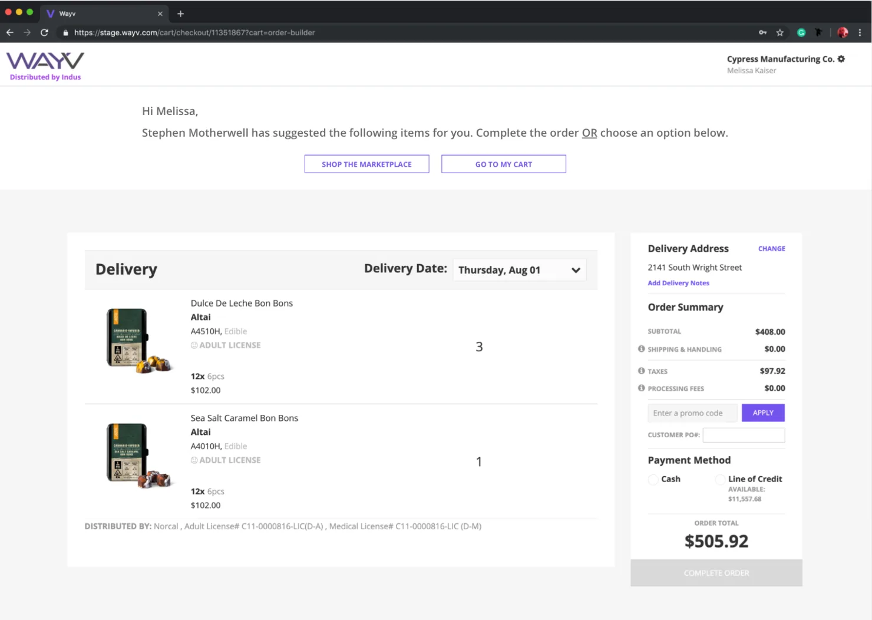
Task: Click the SKU A4010H
Action: [x=206, y=446]
